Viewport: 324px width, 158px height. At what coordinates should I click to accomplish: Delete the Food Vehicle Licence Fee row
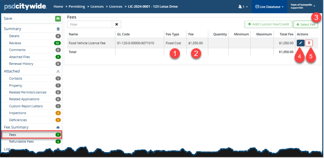click(309, 43)
